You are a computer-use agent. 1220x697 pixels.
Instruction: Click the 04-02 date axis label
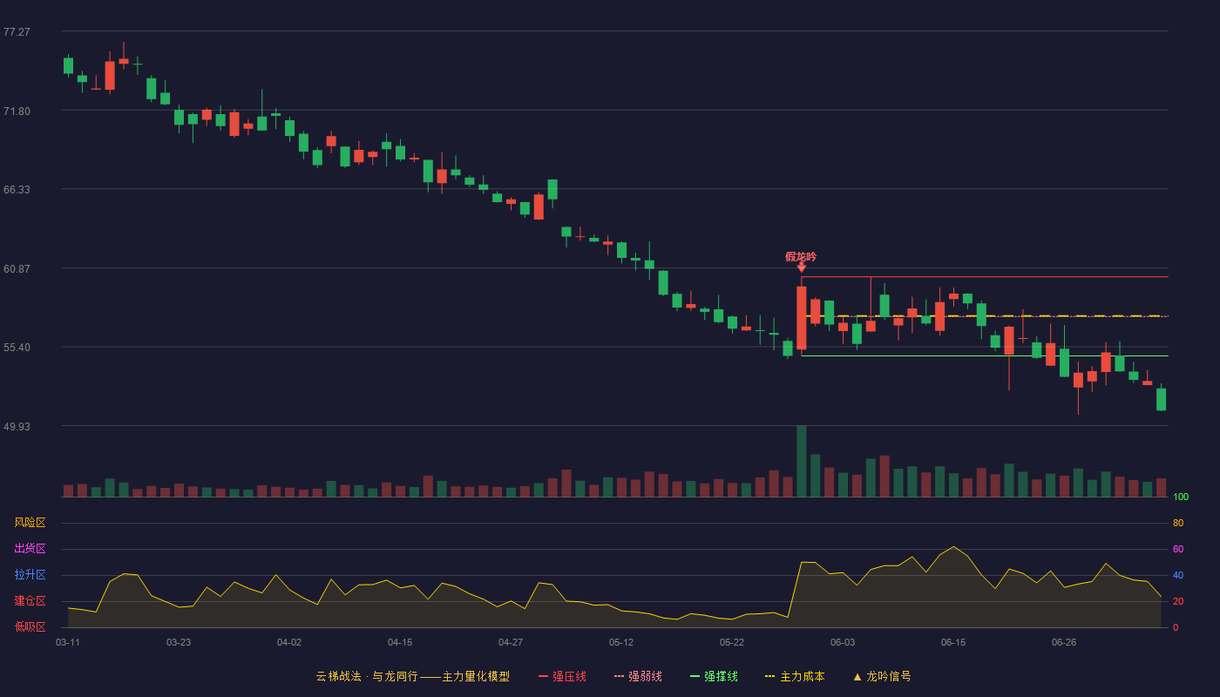(x=289, y=642)
